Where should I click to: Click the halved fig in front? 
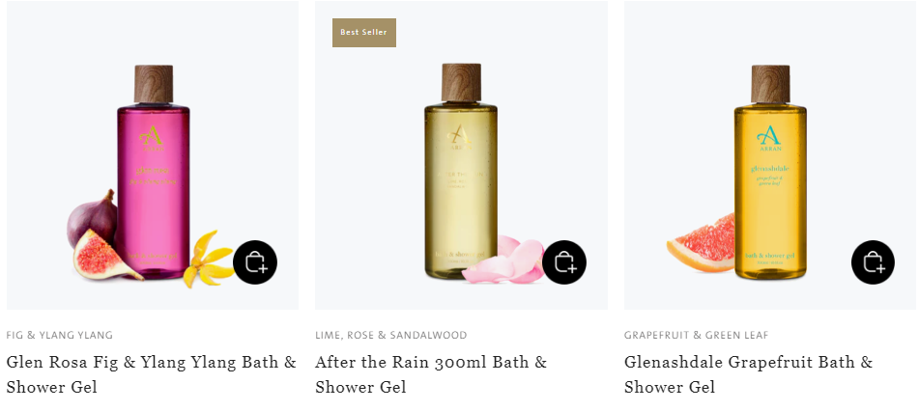tap(104, 255)
